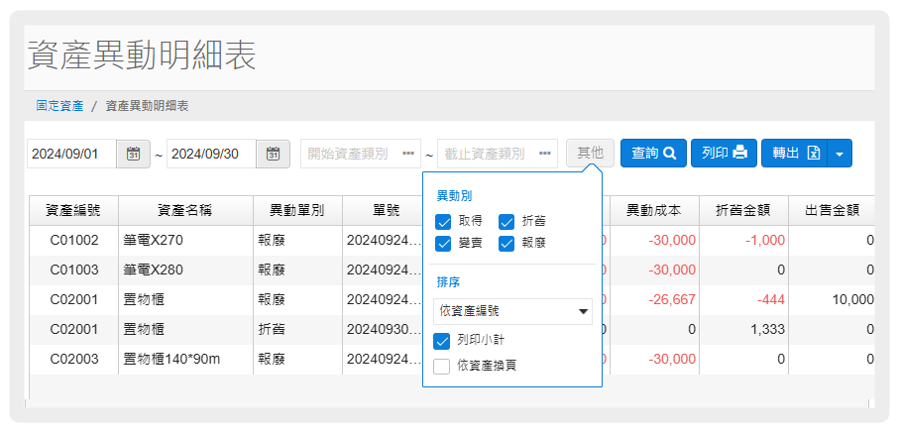Uncheck the 取得 checkbox
Screen dimensions: 899x433
coord(444,221)
